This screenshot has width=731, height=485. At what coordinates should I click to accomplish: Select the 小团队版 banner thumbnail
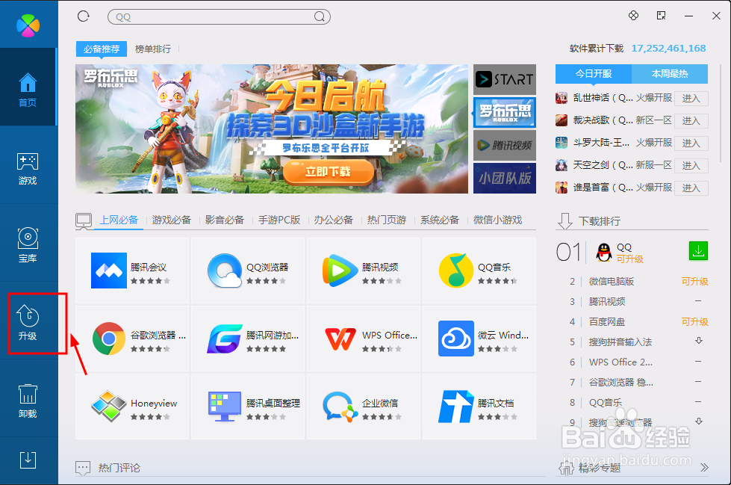point(505,178)
